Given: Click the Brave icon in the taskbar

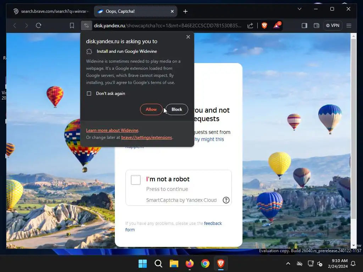Looking at the screenshot, I should [x=221, y=263].
